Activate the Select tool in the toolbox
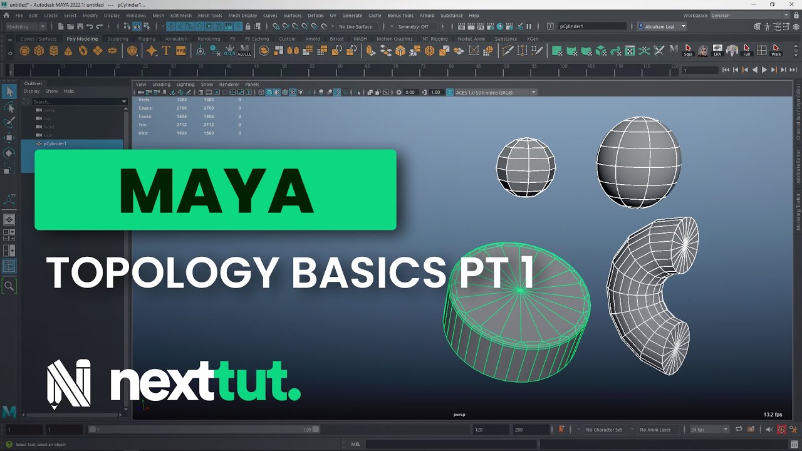This screenshot has width=802, height=451. [x=9, y=92]
